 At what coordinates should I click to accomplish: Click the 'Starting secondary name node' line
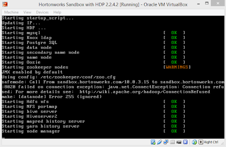41,52
